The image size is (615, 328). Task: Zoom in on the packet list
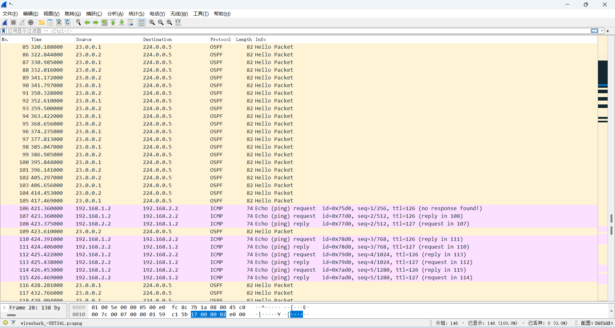click(x=152, y=22)
